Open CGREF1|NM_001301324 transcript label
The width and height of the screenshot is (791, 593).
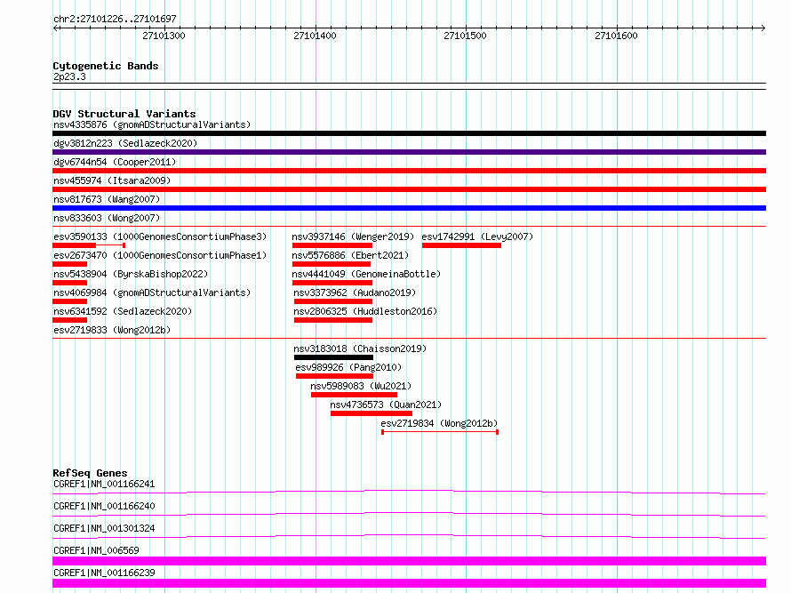[x=104, y=528]
